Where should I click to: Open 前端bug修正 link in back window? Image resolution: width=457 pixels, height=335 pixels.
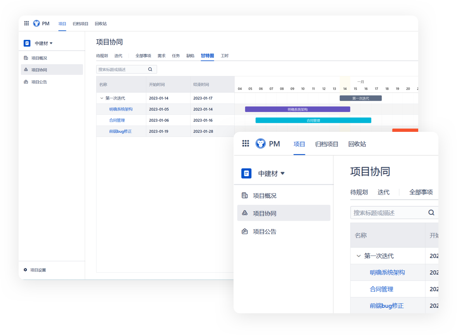click(x=120, y=131)
